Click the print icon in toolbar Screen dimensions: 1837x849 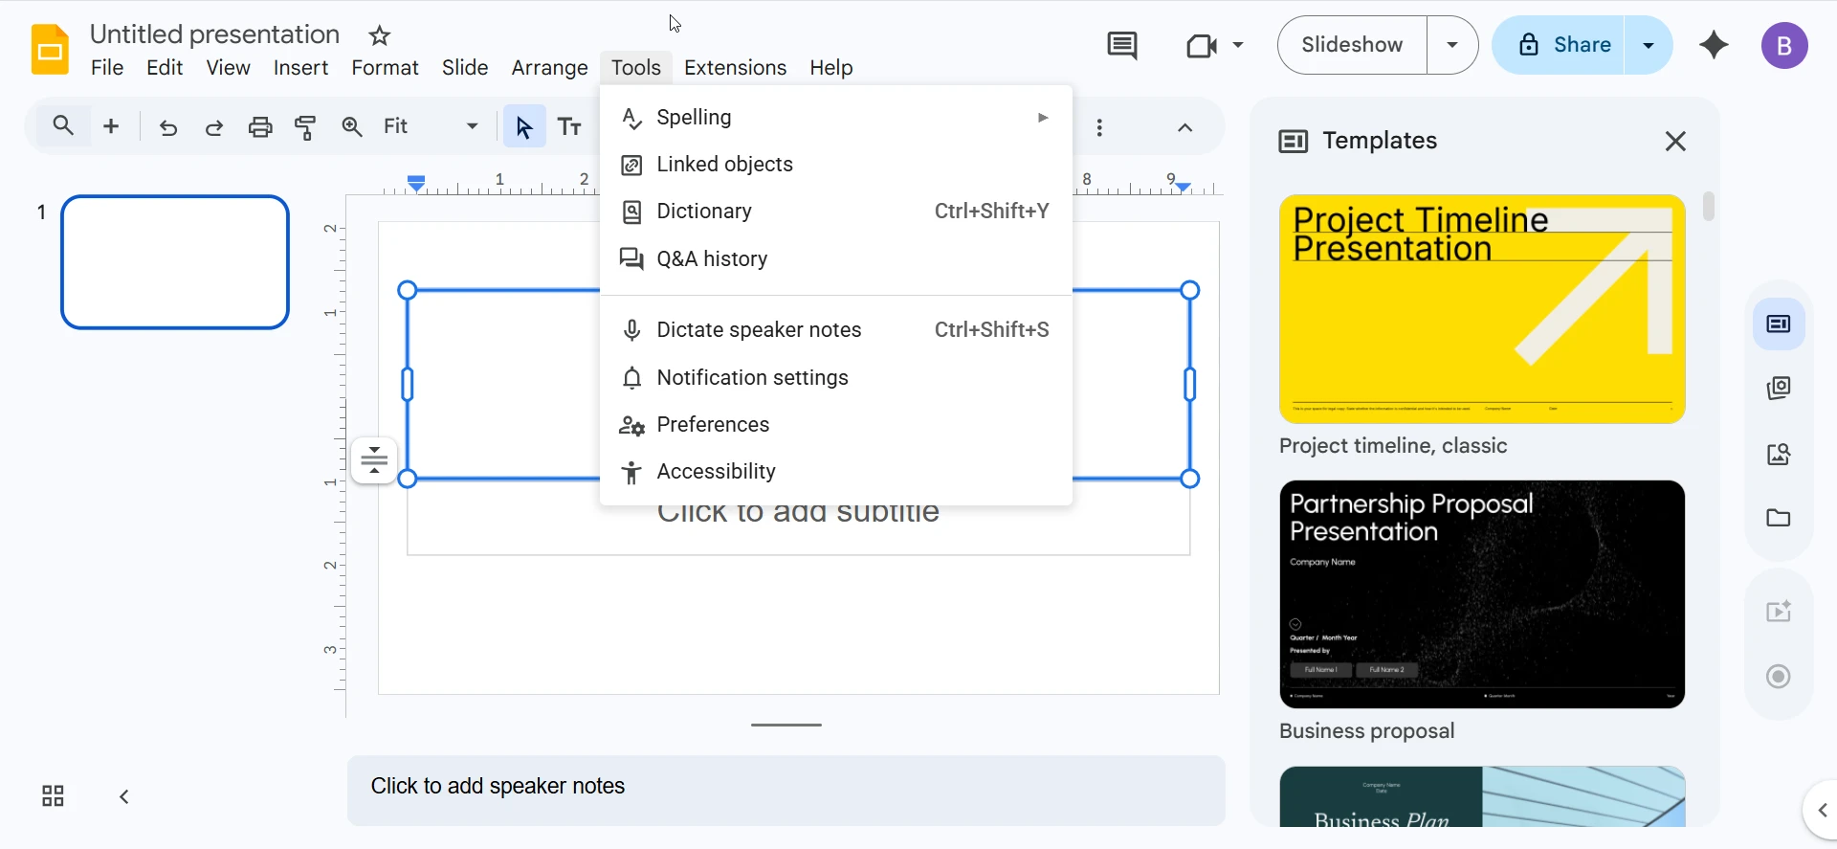point(260,127)
